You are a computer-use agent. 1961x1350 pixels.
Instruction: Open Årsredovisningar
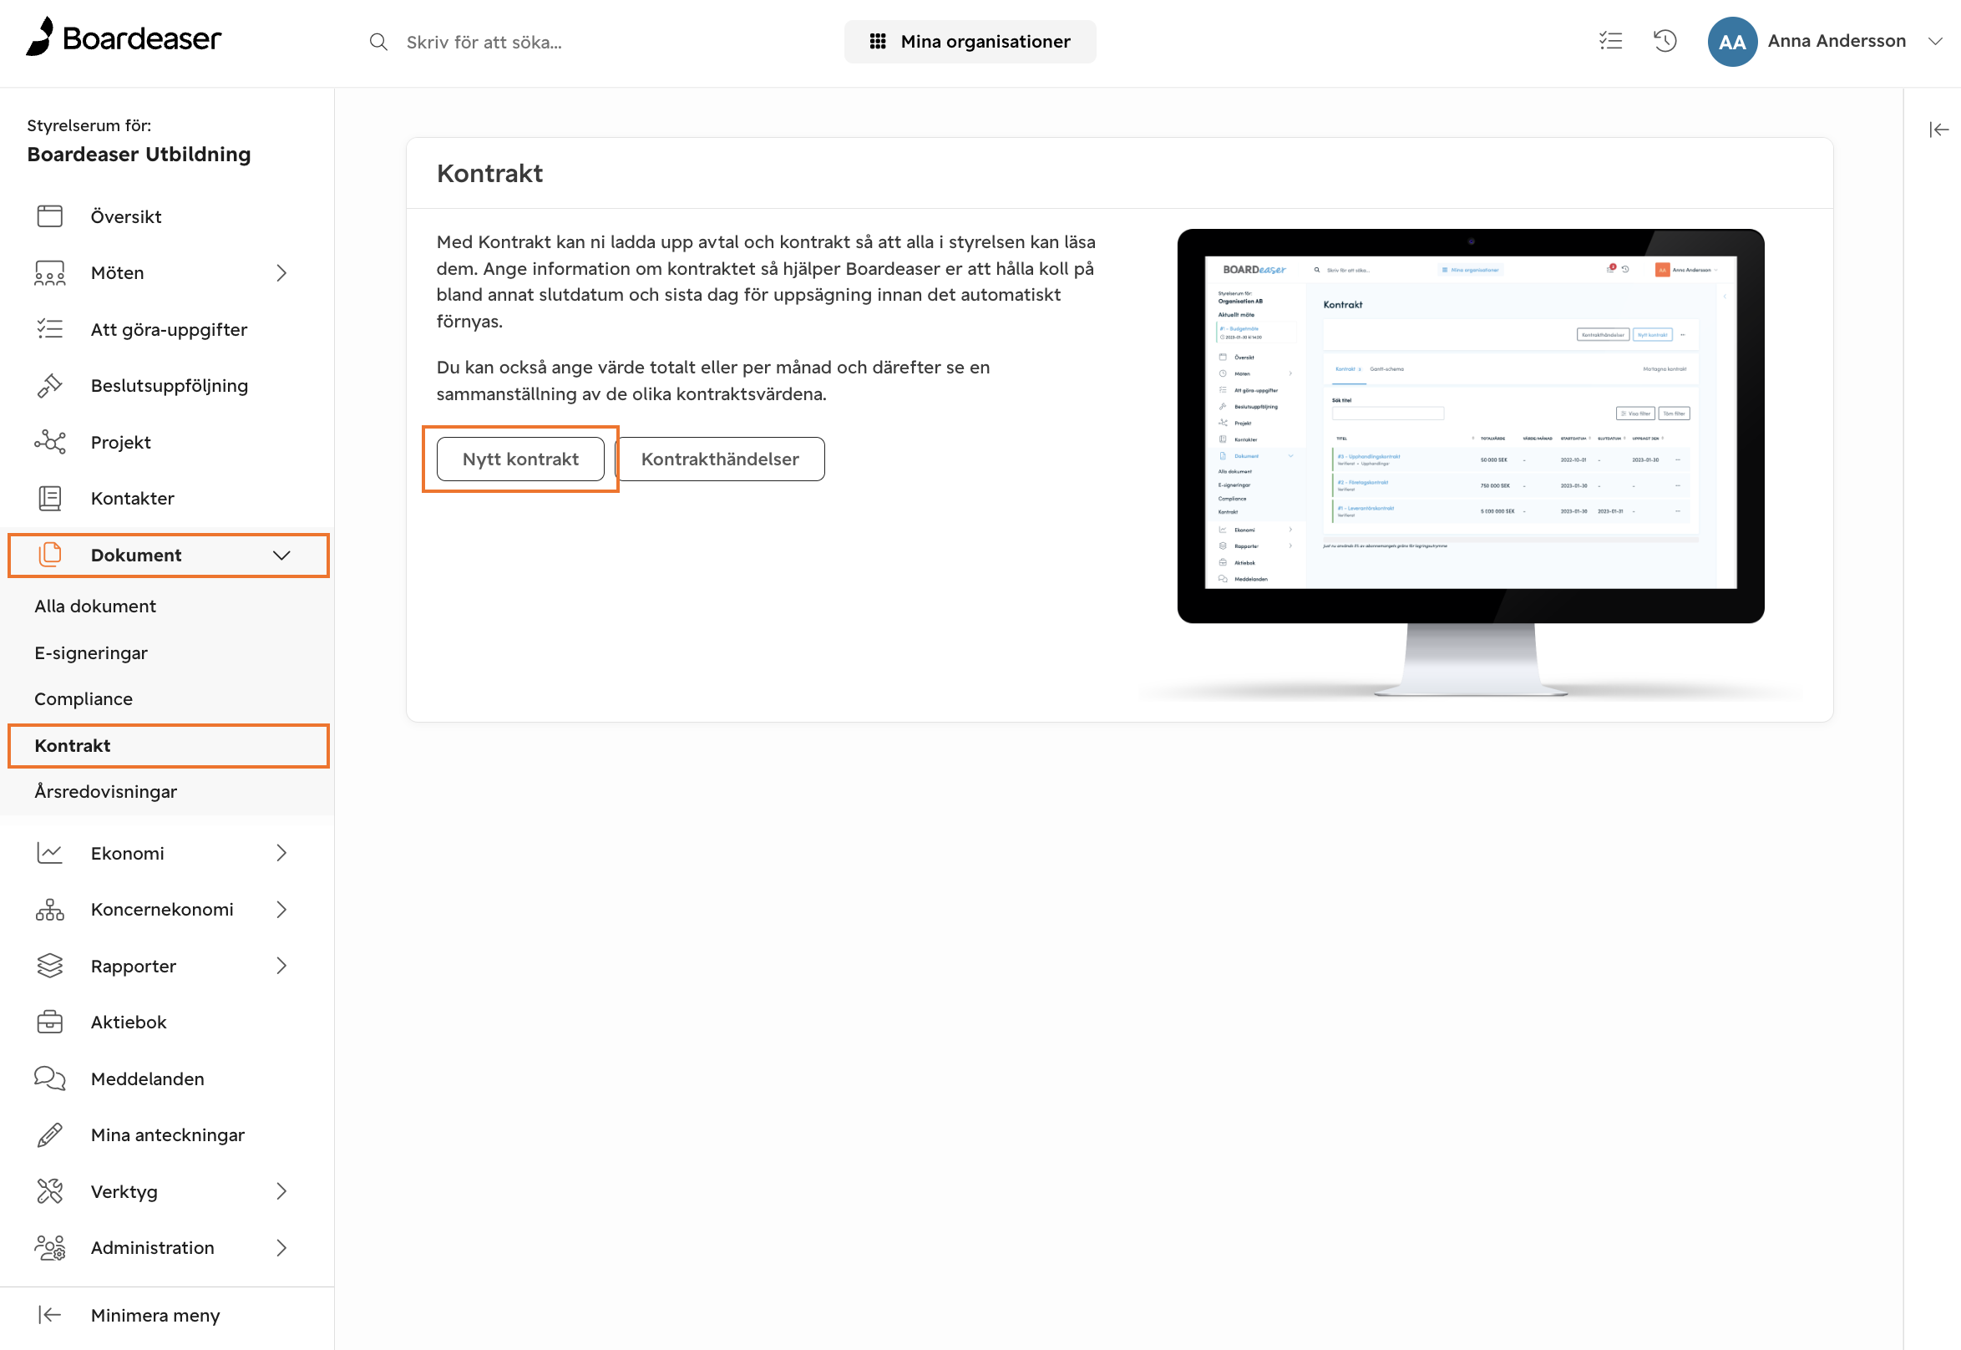(106, 792)
